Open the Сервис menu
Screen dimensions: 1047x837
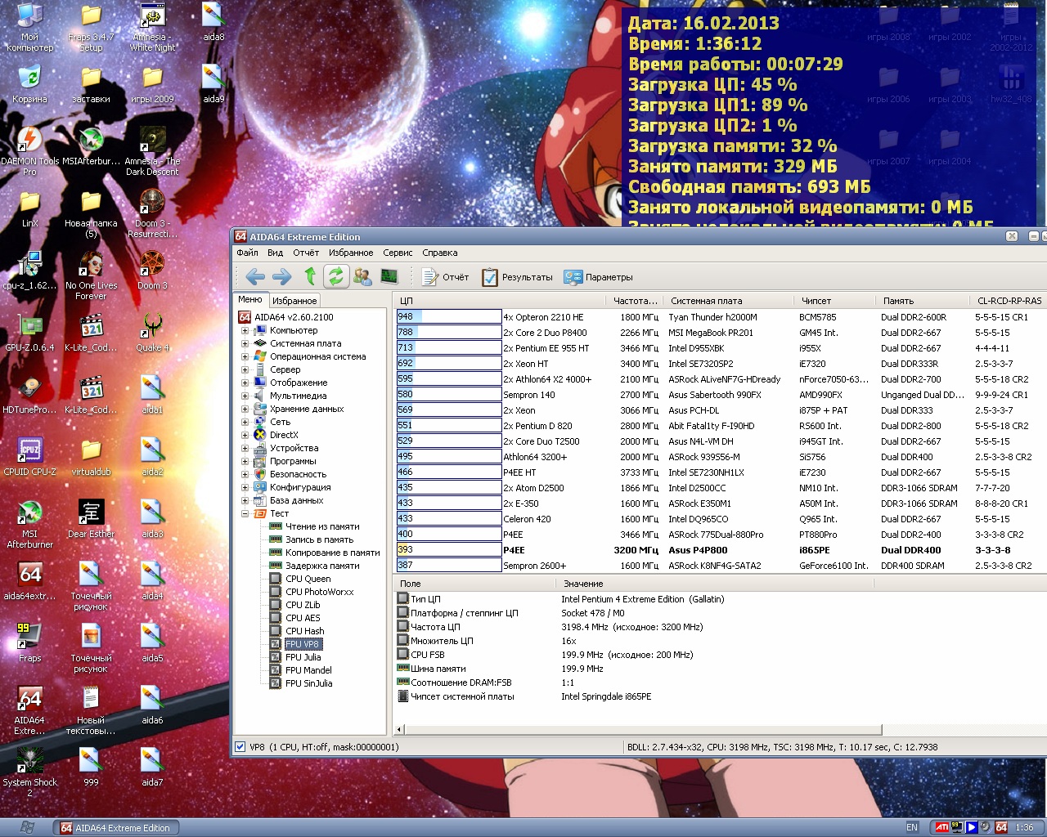tap(398, 253)
